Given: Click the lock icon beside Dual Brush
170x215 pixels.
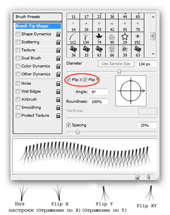Looking at the screenshot, I should 58,58.
